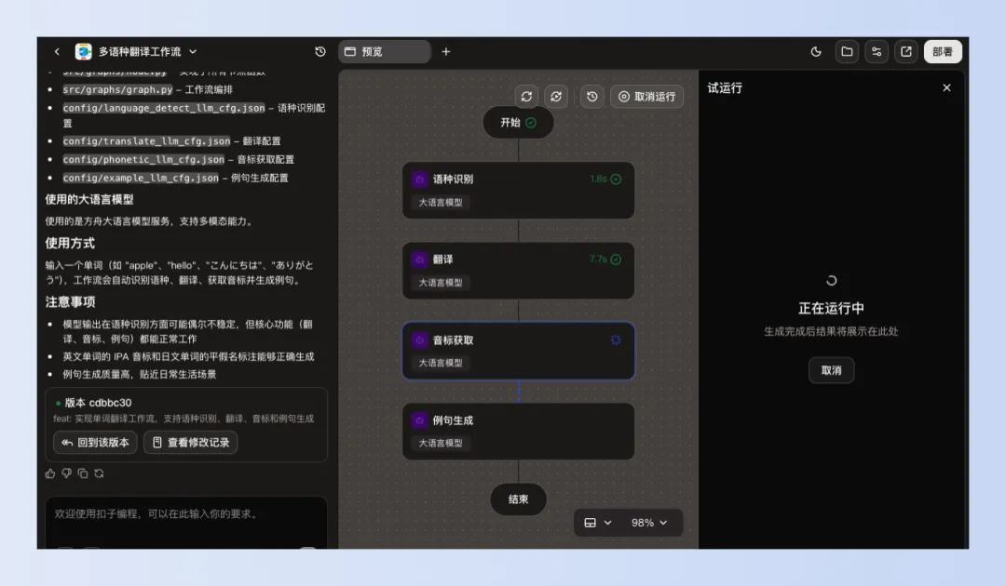Click 取消运行 to stop the run
This screenshot has width=1006, height=586.
pos(646,97)
